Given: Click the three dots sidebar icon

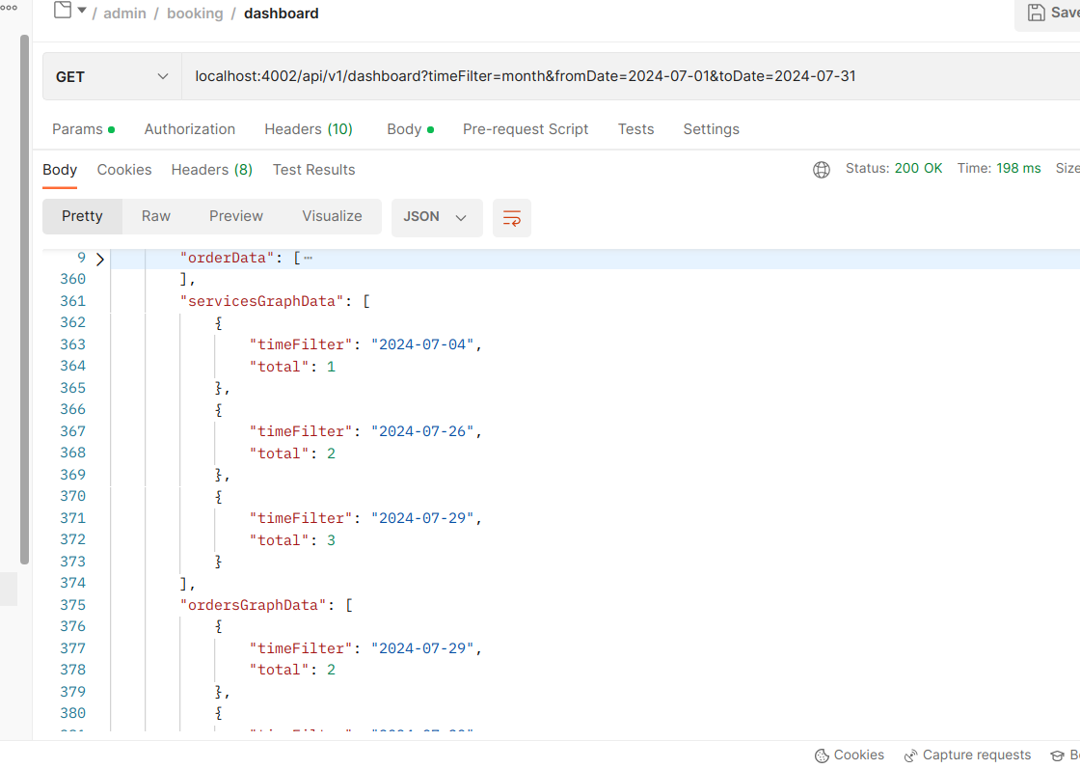Looking at the screenshot, I should pos(10,8).
